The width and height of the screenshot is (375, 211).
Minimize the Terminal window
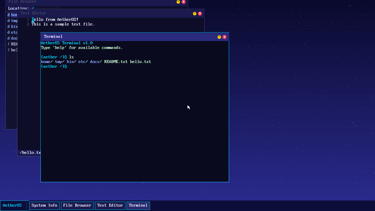[x=219, y=37]
